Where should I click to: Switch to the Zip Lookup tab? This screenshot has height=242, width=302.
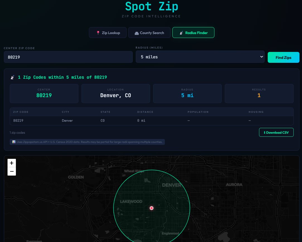tap(108, 33)
